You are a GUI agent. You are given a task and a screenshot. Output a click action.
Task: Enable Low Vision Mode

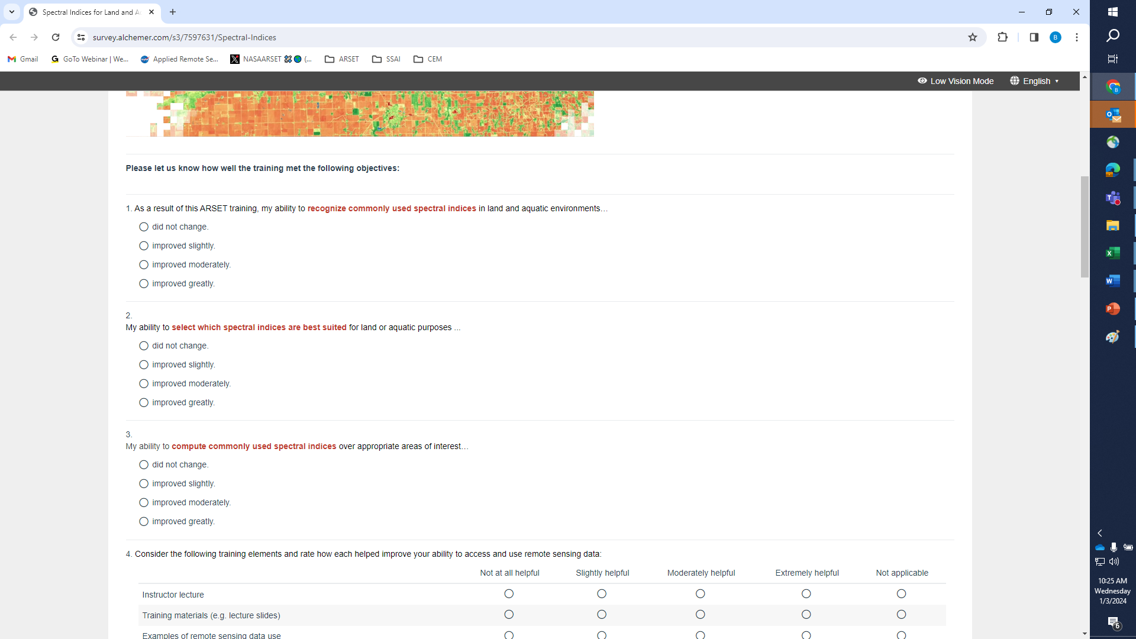[x=956, y=81]
